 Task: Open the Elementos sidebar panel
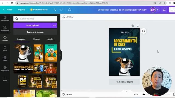(x=5, y=29)
